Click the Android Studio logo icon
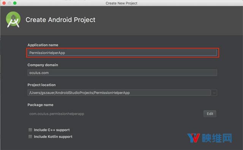Screen dimensions: 243x150 (x=13, y=19)
